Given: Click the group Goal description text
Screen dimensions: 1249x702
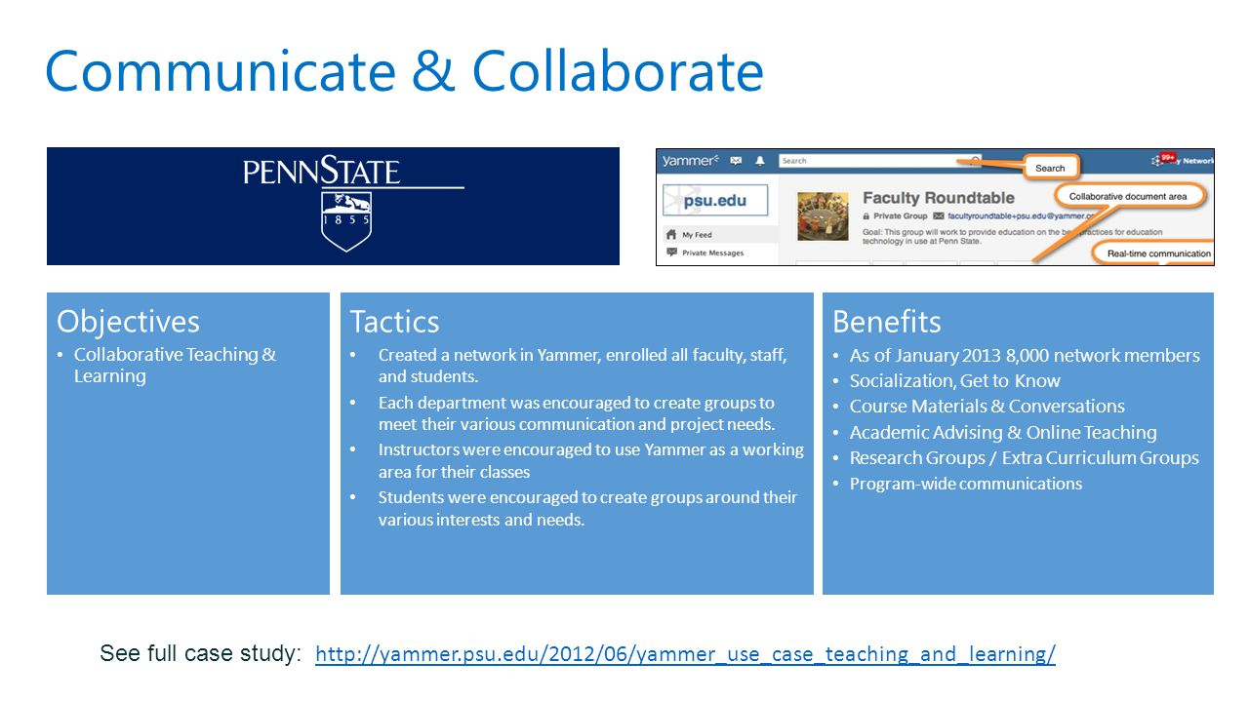Looking at the screenshot, I should pyautogui.click(x=1015, y=235).
